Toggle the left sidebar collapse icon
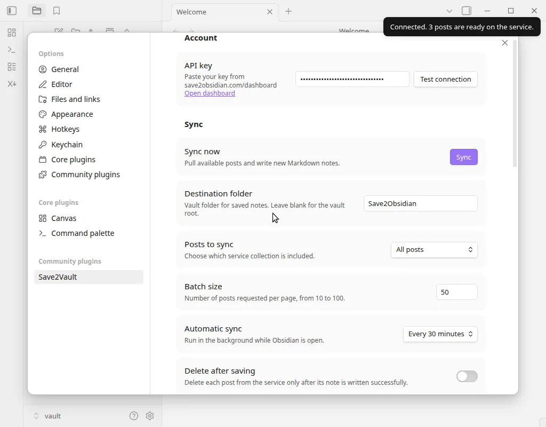This screenshot has width=546, height=427. pos(12,11)
